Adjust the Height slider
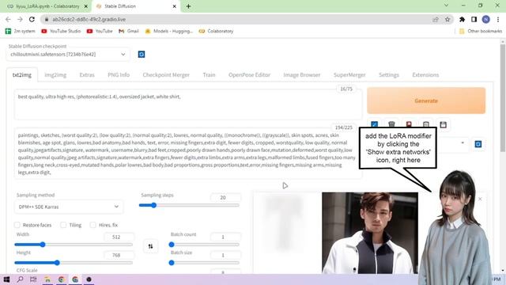Viewport: 506px width, 285px height. pyautogui.click(x=74, y=263)
